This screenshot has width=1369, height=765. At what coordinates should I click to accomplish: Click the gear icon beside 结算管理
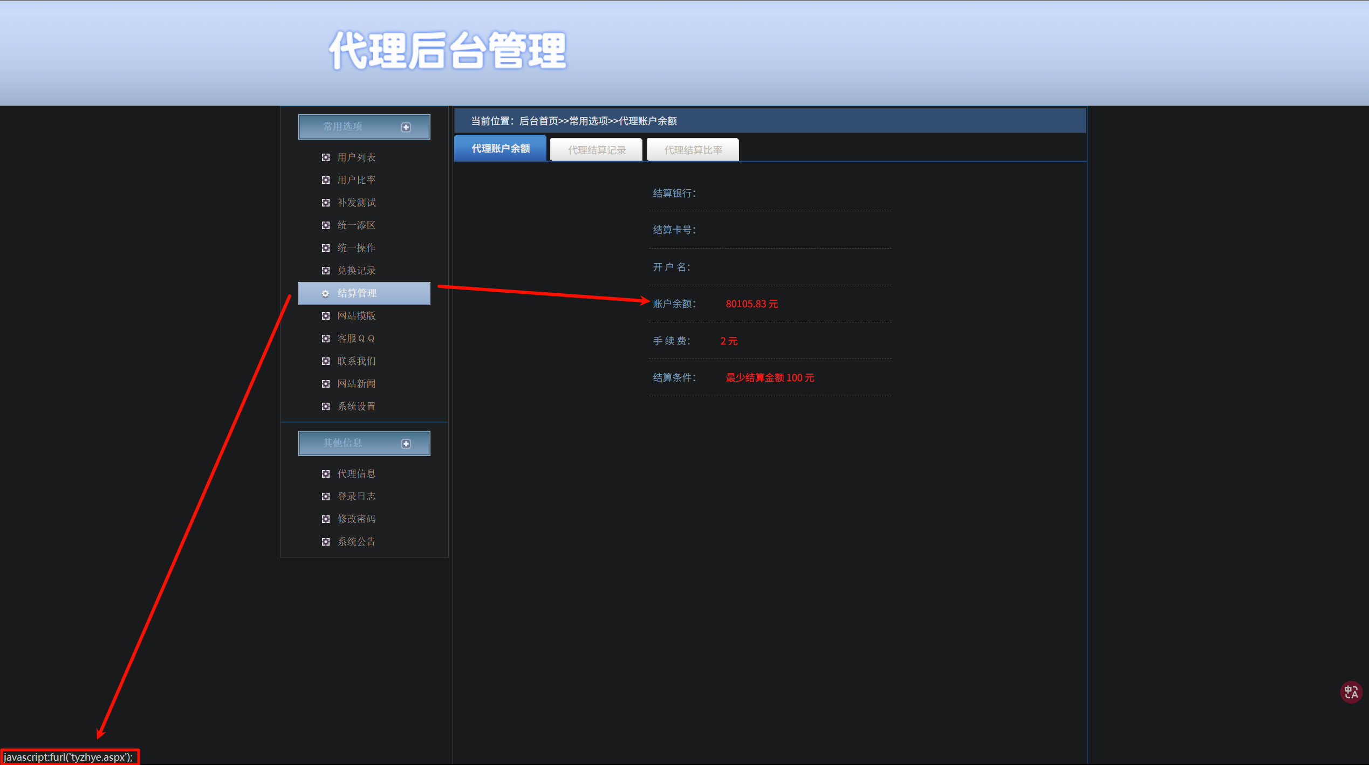[325, 294]
